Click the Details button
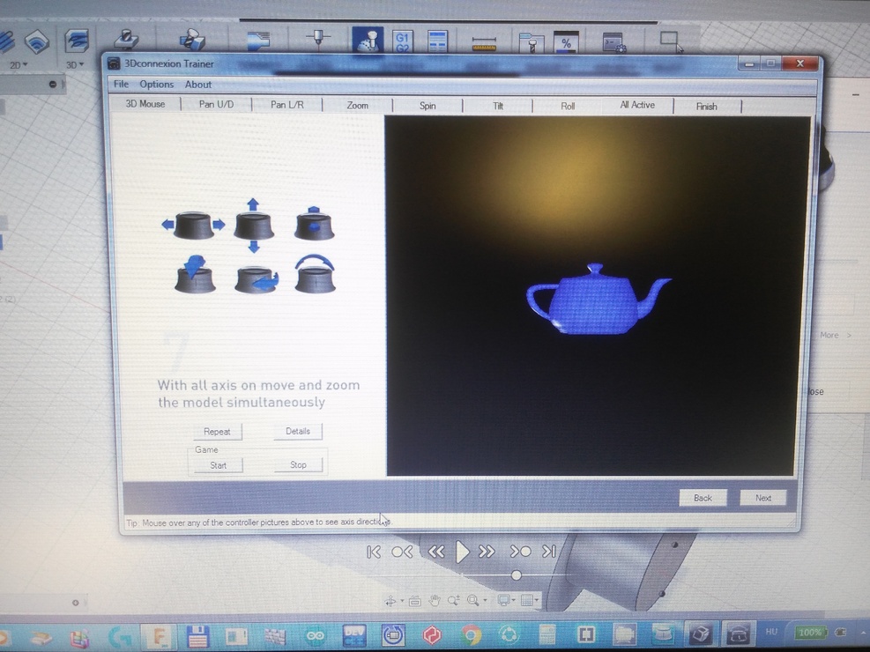This screenshot has width=870, height=652. tap(298, 432)
